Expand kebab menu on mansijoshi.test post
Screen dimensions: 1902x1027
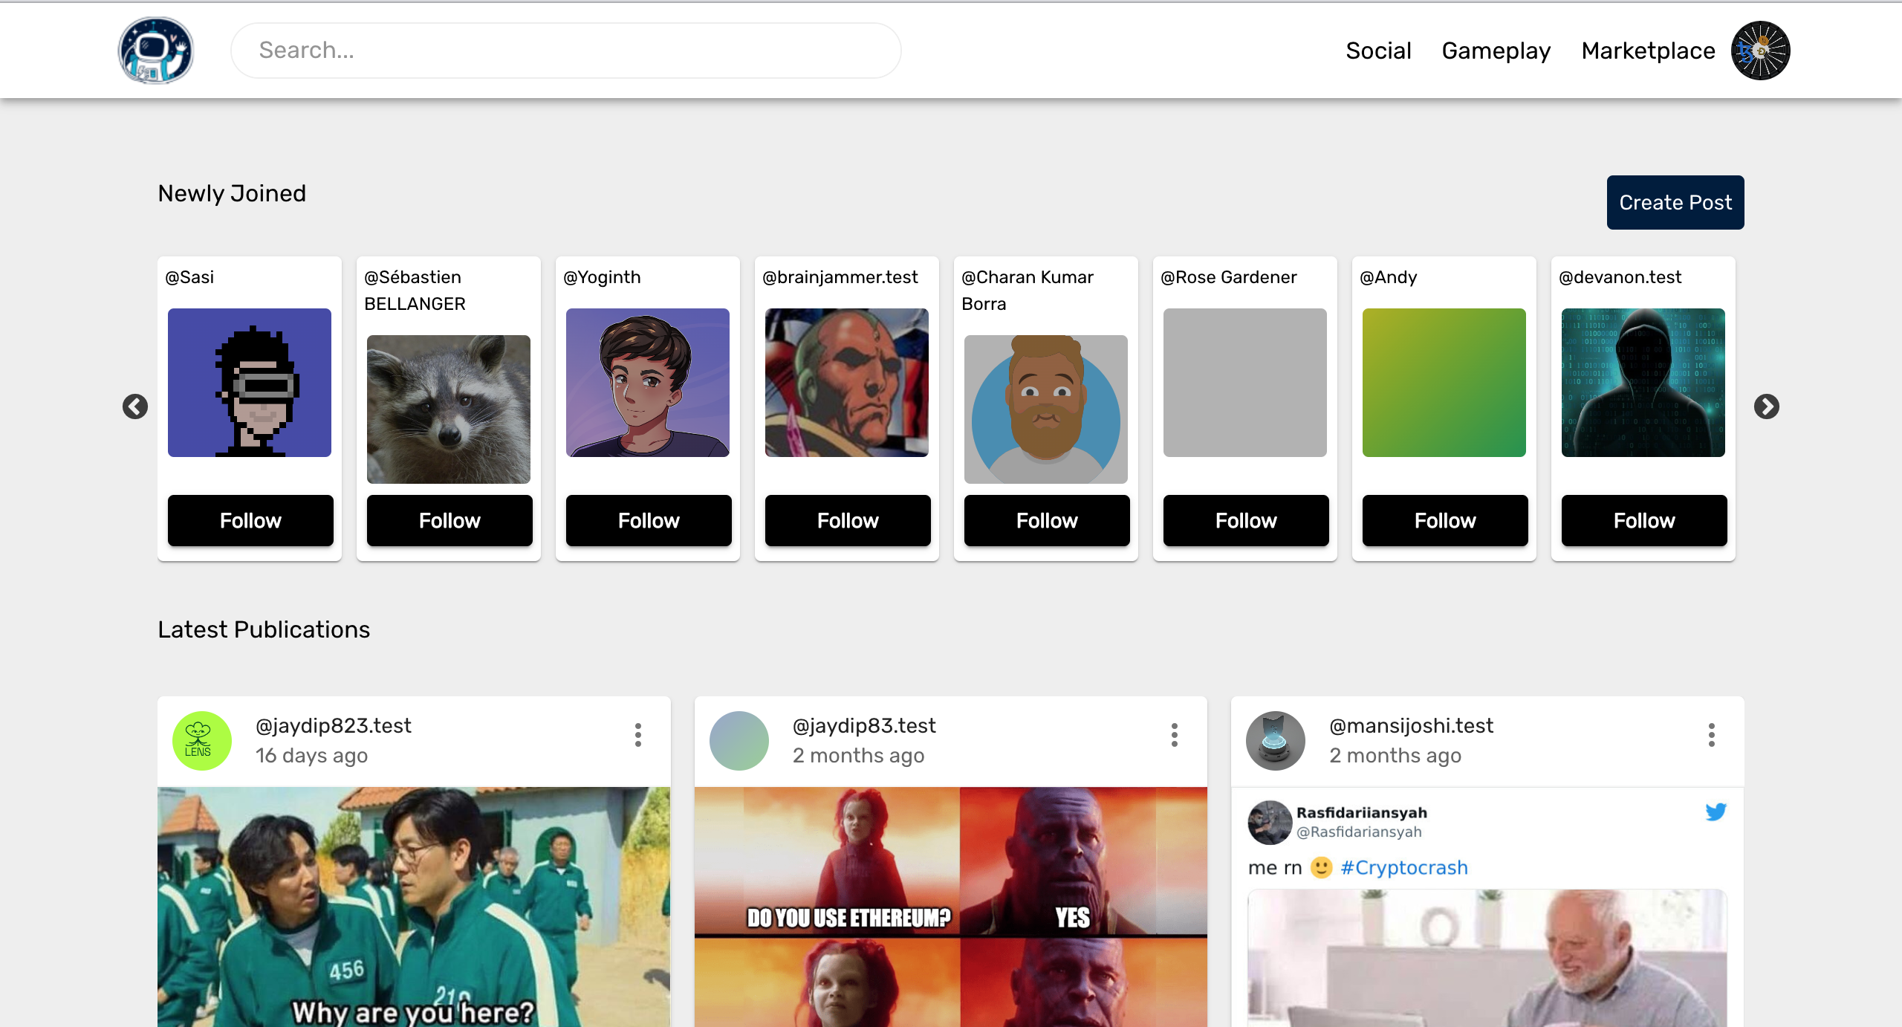tap(1711, 735)
